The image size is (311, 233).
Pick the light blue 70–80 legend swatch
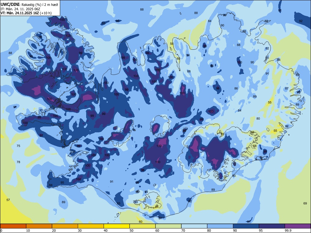click(x=194, y=226)
